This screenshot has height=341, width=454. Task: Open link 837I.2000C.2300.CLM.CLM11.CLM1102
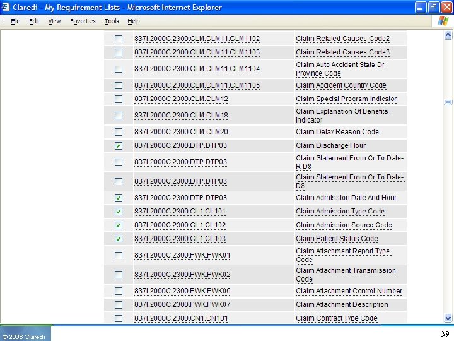point(197,39)
